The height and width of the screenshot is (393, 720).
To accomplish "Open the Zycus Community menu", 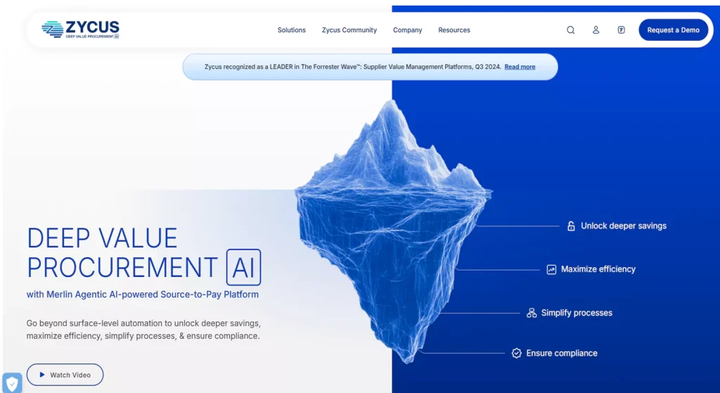I will pos(349,30).
